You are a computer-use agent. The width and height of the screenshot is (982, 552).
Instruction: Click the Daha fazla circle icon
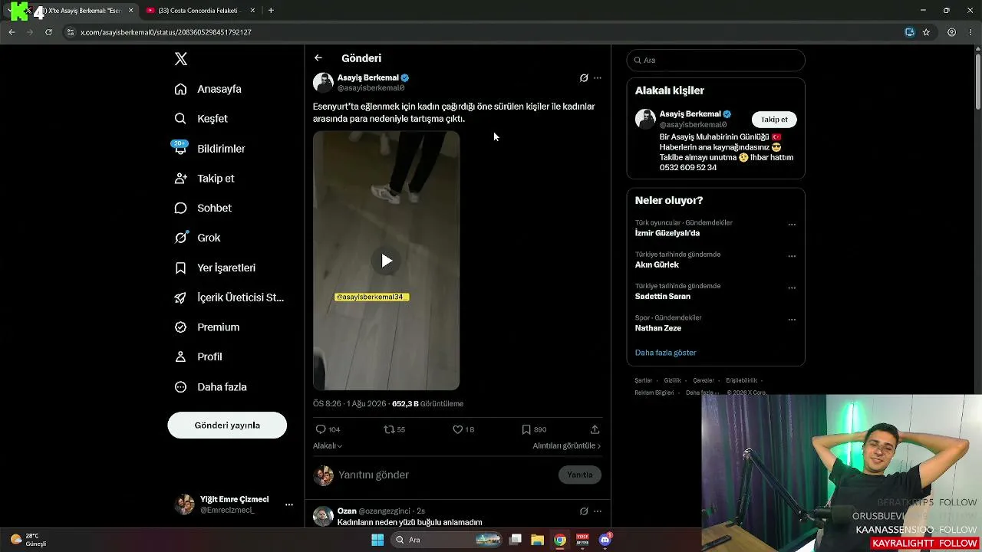pos(180,387)
